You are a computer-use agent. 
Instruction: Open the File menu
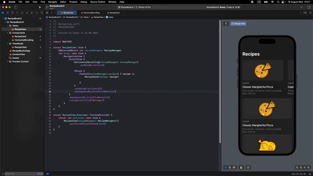click(21, 2)
